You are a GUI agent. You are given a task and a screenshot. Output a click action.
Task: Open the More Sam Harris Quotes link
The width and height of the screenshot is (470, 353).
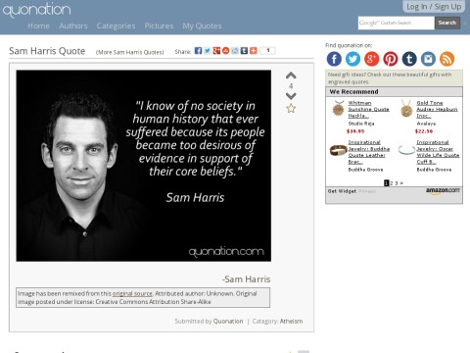point(129,52)
